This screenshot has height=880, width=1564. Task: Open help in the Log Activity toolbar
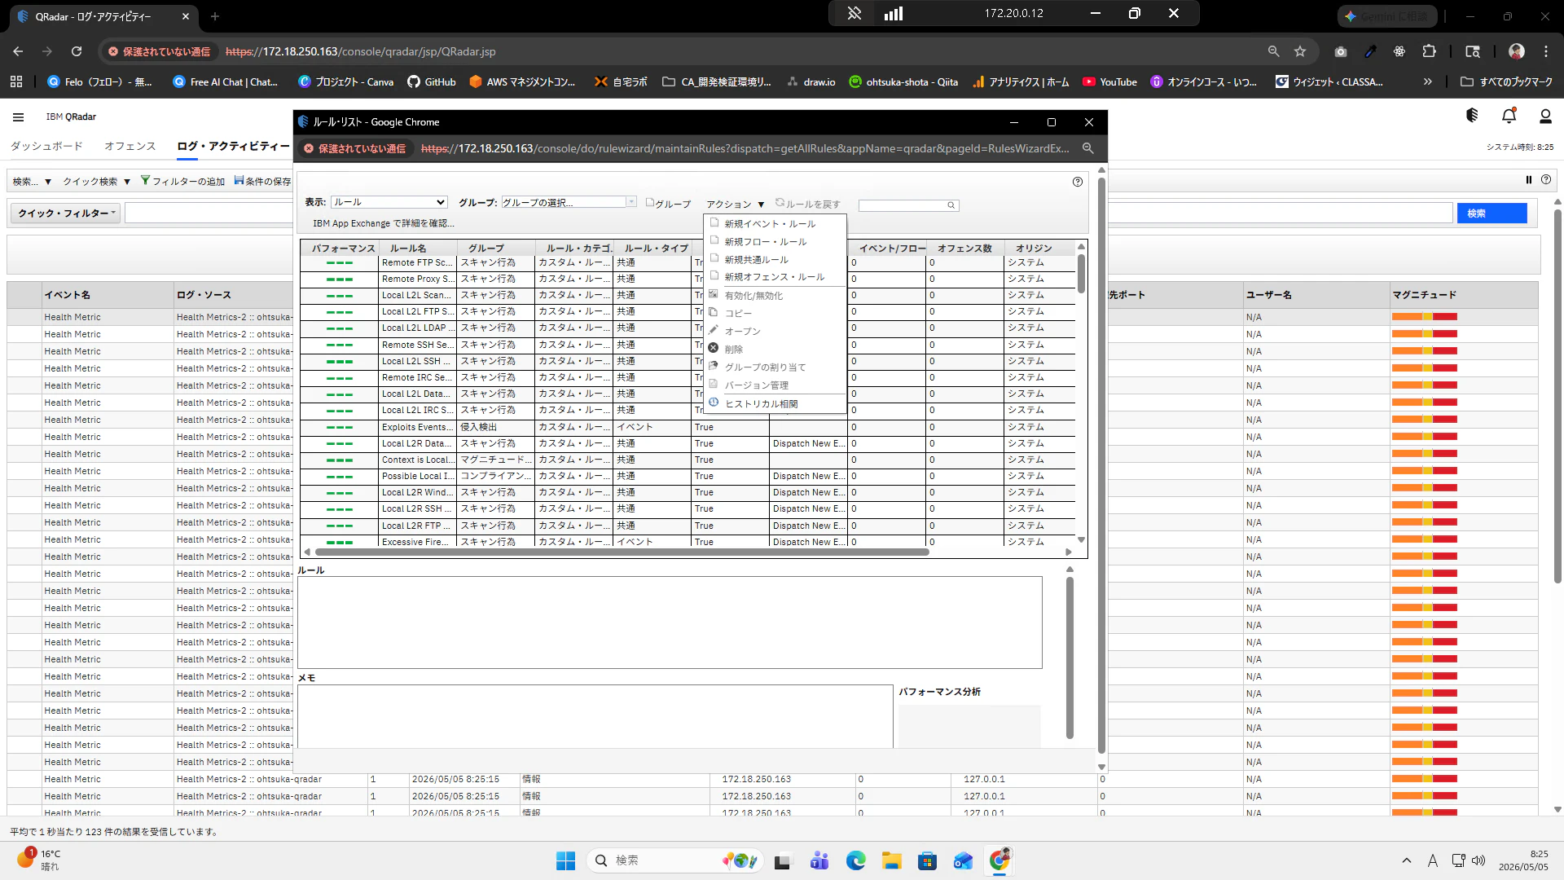(1546, 180)
